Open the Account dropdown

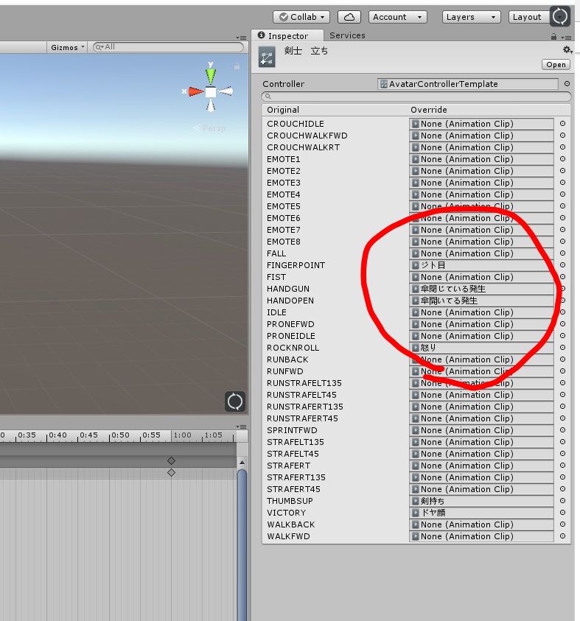click(398, 17)
